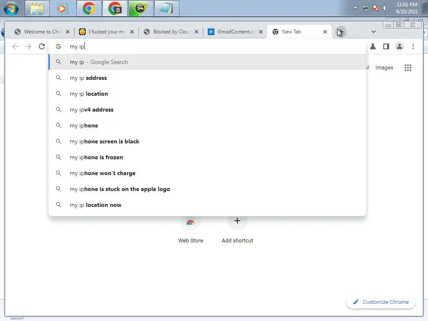Close the New Tab tab
428x321 pixels.
click(325, 32)
